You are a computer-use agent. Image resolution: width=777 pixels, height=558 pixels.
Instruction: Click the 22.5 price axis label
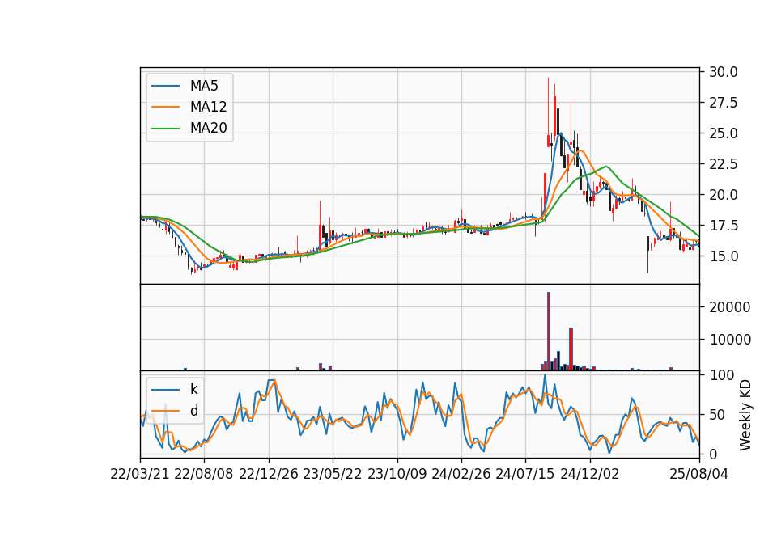[x=723, y=164]
